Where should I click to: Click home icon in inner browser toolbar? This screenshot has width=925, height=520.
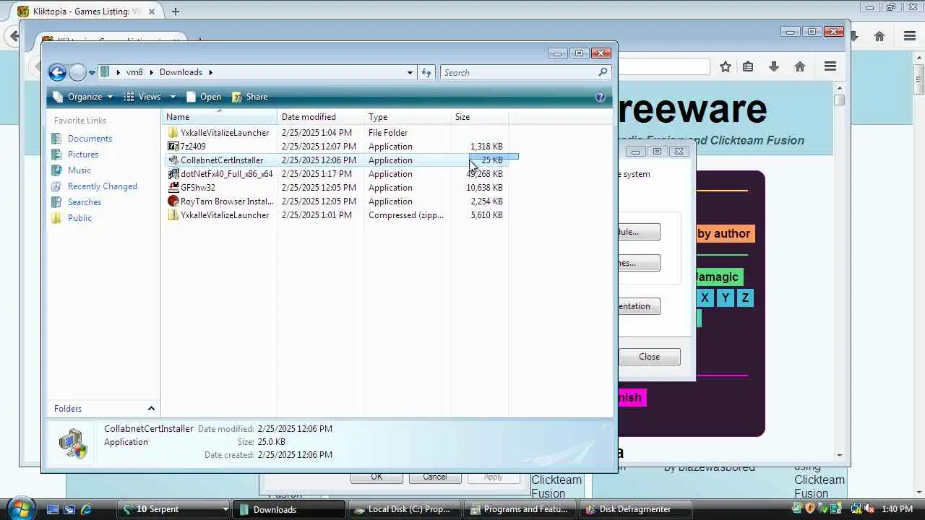(800, 66)
